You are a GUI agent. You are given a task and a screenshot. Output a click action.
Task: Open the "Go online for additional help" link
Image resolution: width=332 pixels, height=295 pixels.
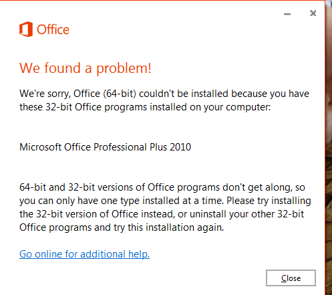click(x=84, y=254)
